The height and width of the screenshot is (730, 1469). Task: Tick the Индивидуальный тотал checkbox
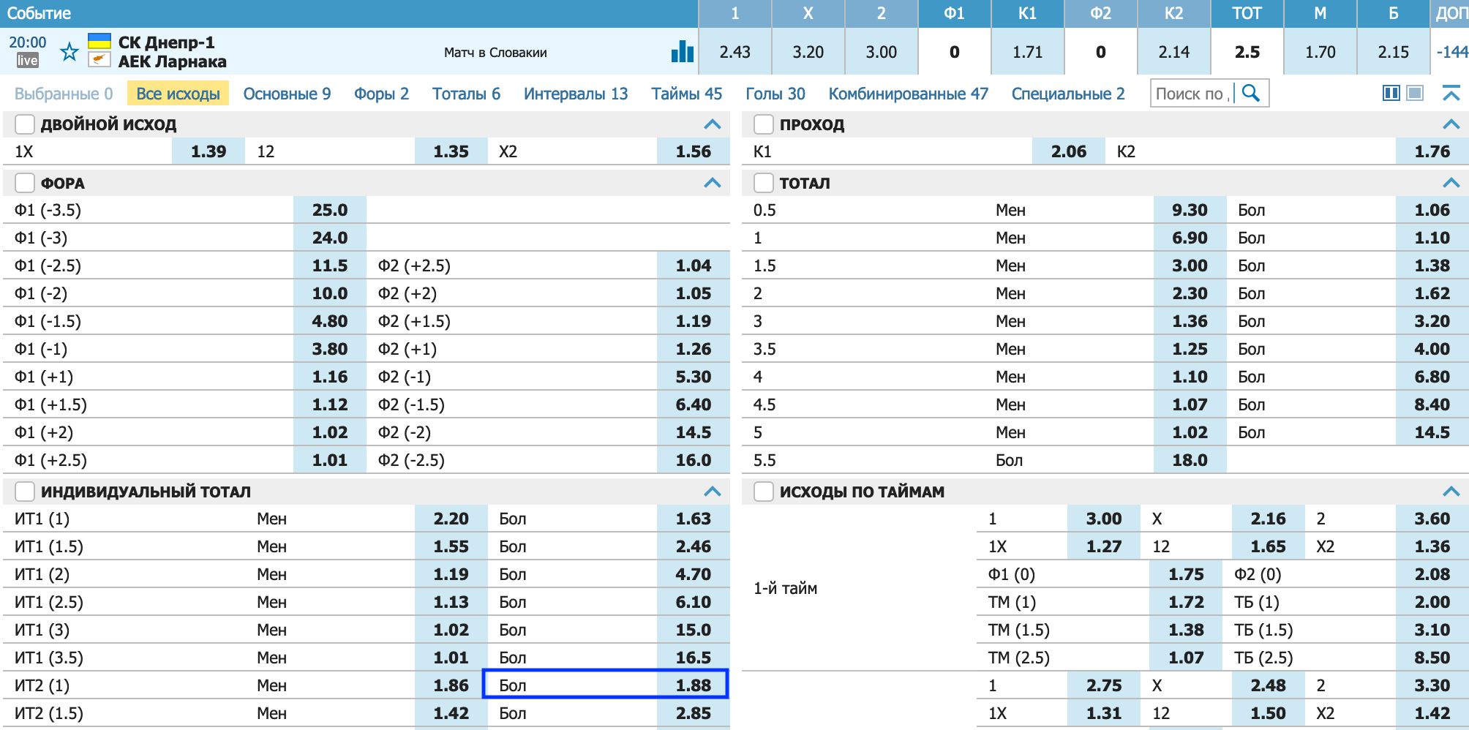[x=25, y=492]
